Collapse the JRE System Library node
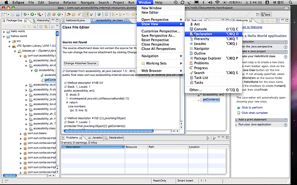The width and height of the screenshot is (297, 185). point(9,46)
